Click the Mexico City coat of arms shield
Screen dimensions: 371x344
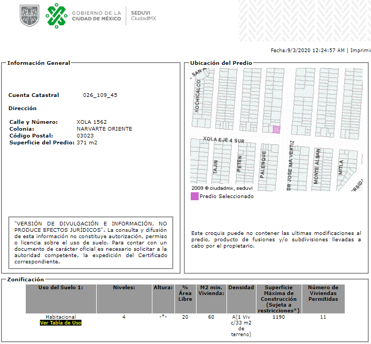coord(29,15)
